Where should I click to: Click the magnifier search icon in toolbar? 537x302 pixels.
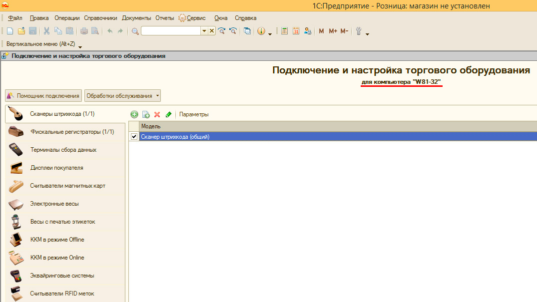pyautogui.click(x=135, y=31)
